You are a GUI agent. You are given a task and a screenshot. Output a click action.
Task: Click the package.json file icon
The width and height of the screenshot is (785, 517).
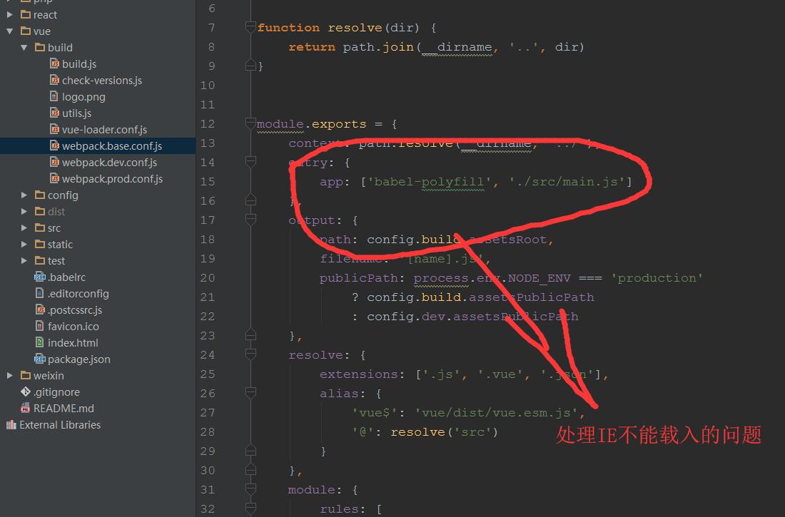coord(40,359)
